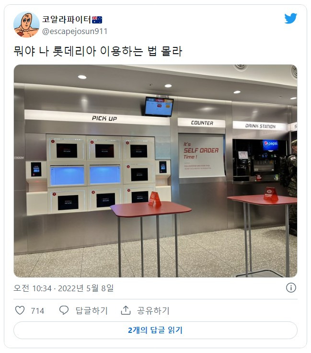Viewport: 311px width, 353px height.
Task: Click the PICK UP sign in photo
Action: (104, 118)
